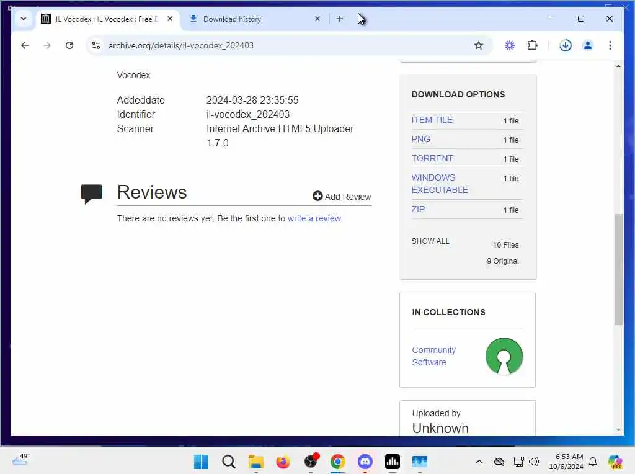
Task: Click the browser forward arrow
Action: [x=47, y=45]
